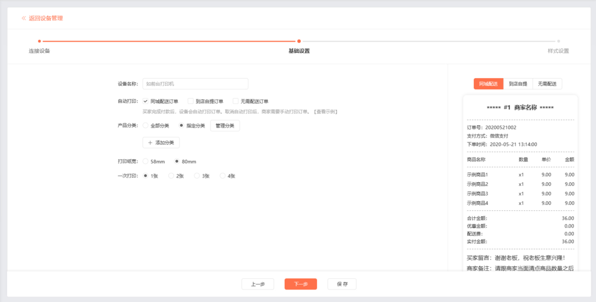Click the 样式设置 step dot

(558, 41)
